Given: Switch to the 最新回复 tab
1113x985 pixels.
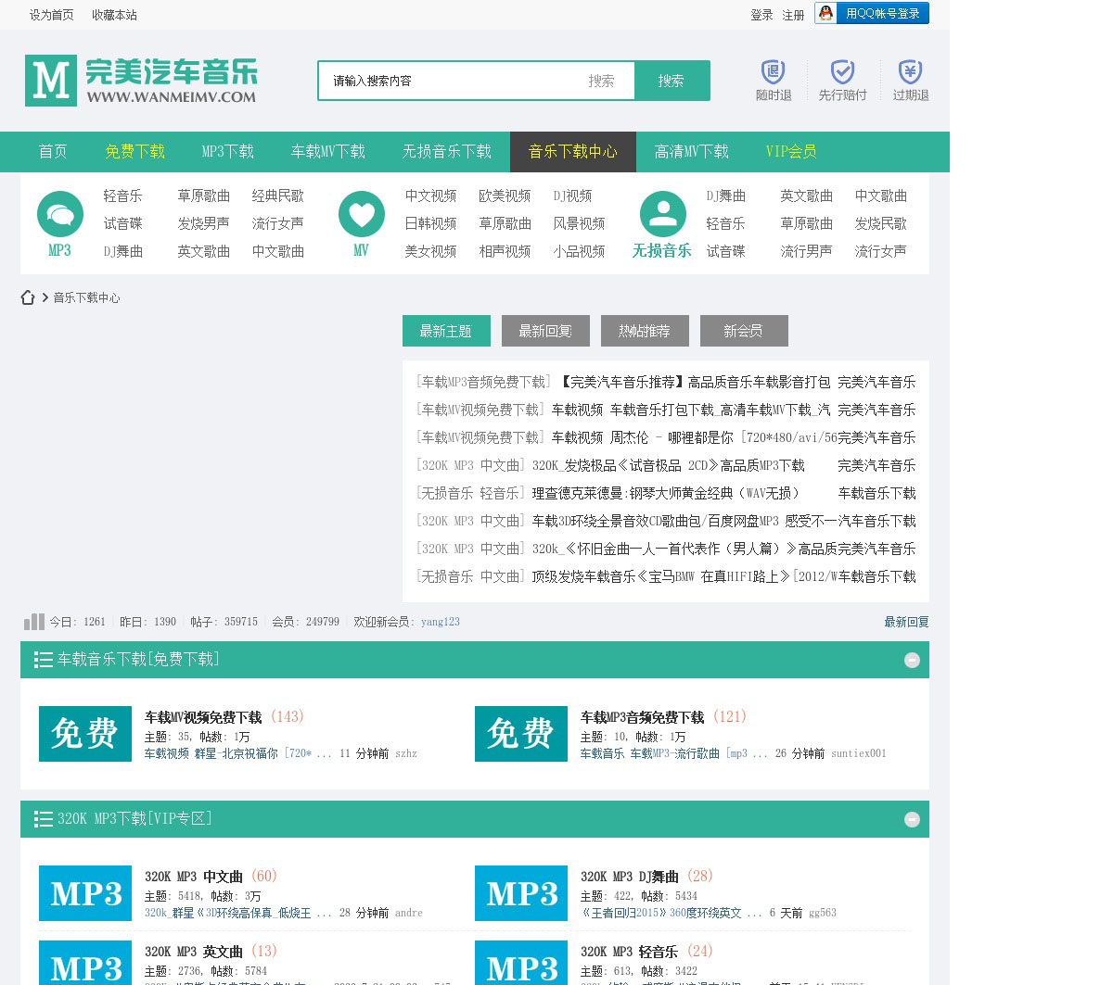Looking at the screenshot, I should coord(545,331).
